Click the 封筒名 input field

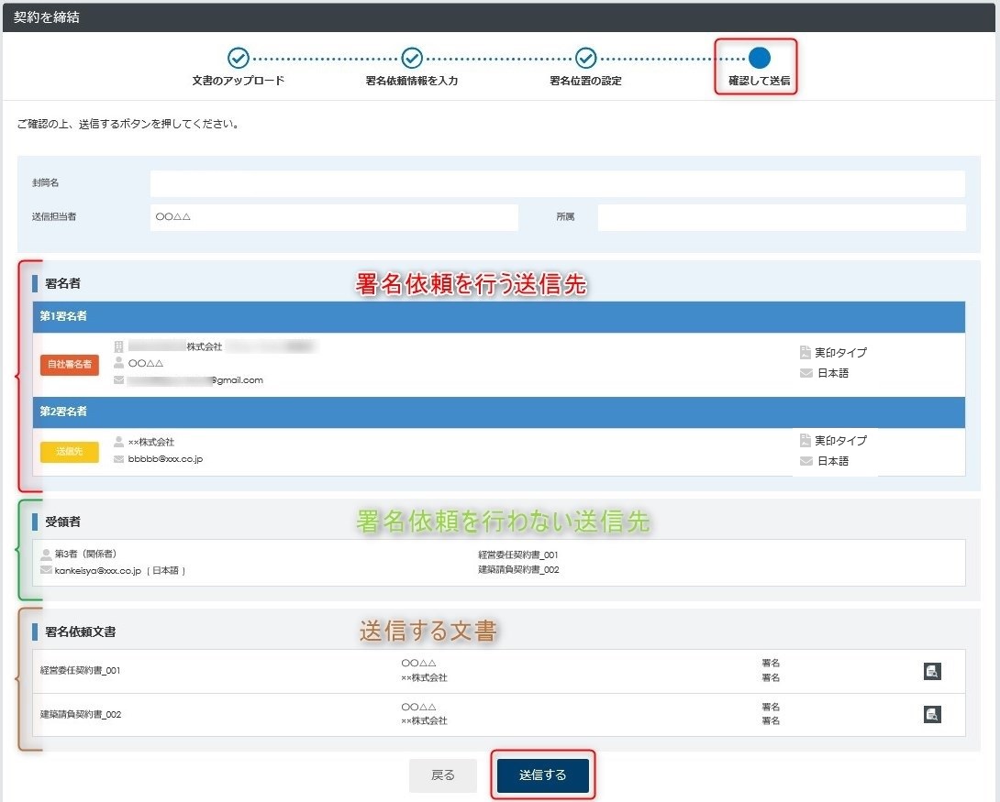coord(558,183)
